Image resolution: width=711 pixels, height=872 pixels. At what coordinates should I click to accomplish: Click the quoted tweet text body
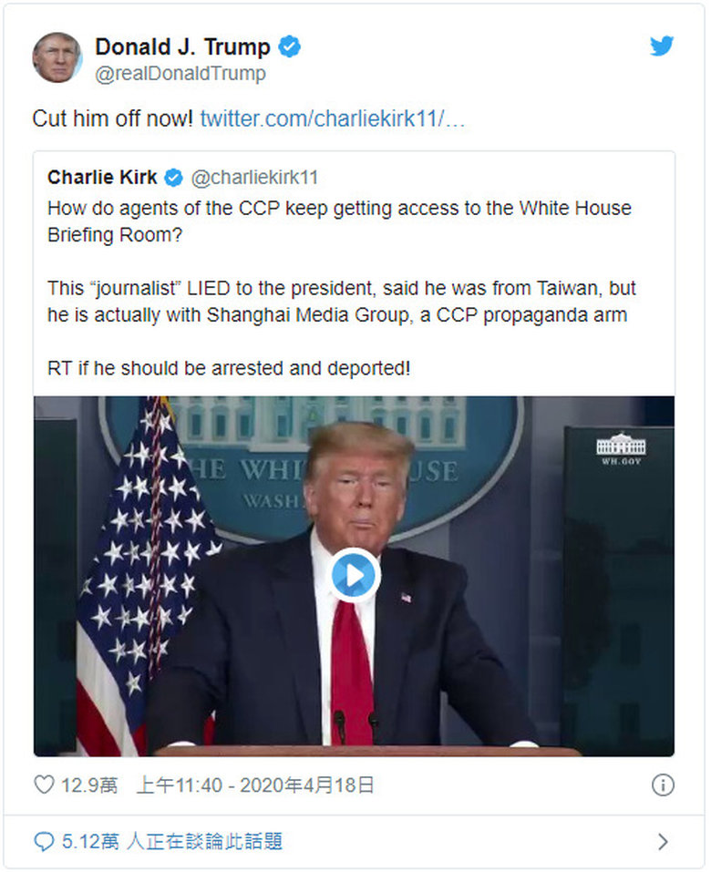341,288
